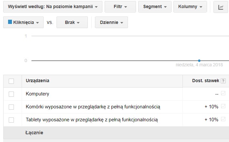The image size is (229, 142).
Task: Click the +10% bid value for Komórki
Action: pyautogui.click(x=212, y=107)
